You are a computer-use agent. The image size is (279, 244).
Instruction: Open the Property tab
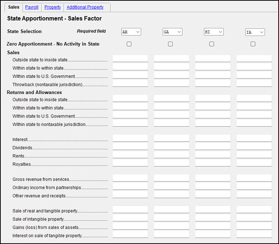pos(52,7)
